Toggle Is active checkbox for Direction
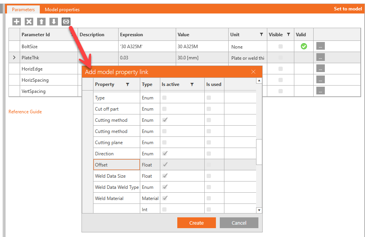365x237 pixels. (165, 153)
